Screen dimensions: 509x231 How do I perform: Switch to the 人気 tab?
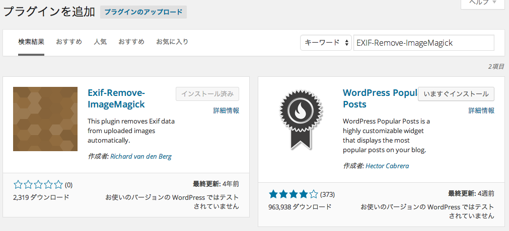(100, 42)
